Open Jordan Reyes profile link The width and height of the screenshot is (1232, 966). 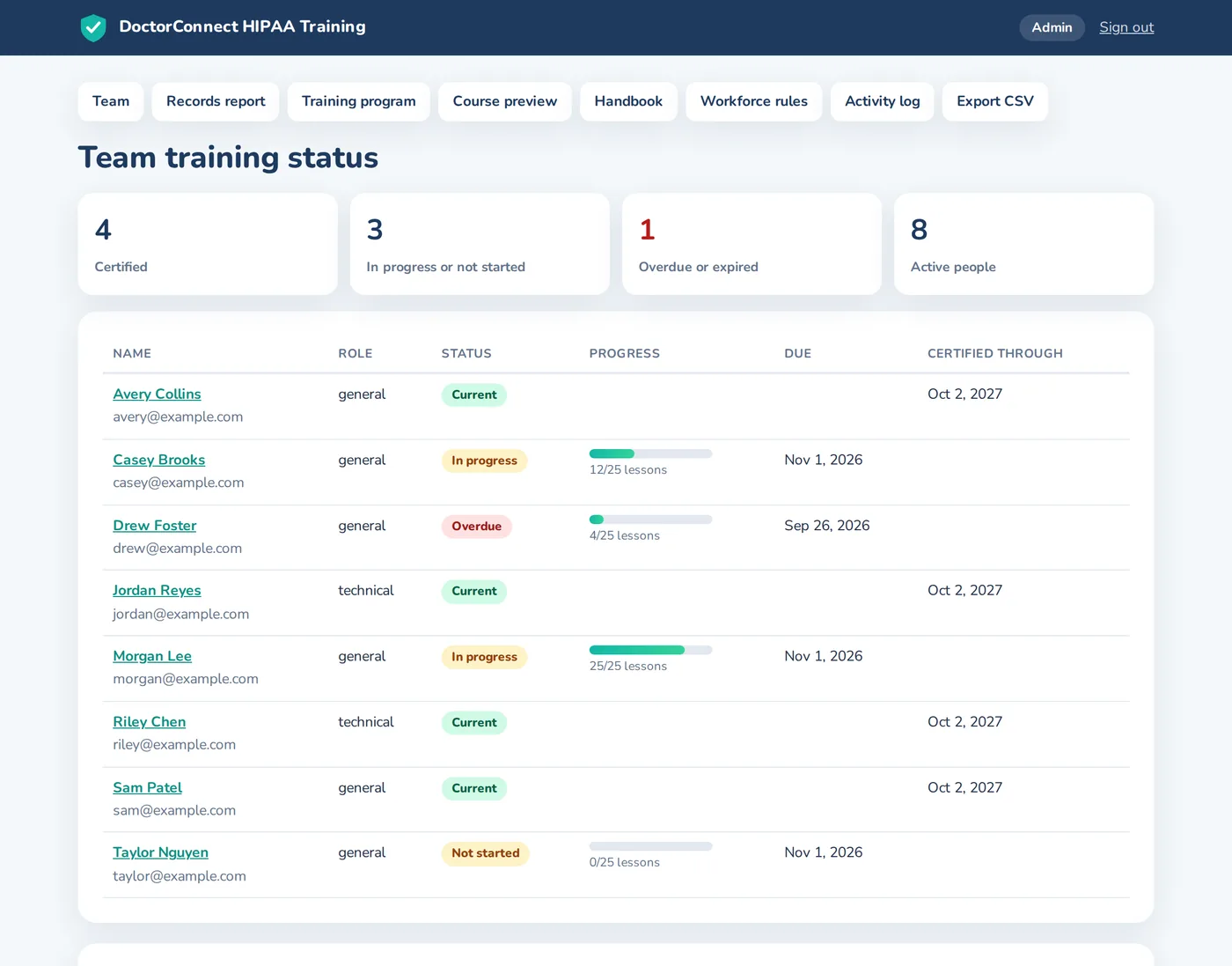[x=157, y=590]
